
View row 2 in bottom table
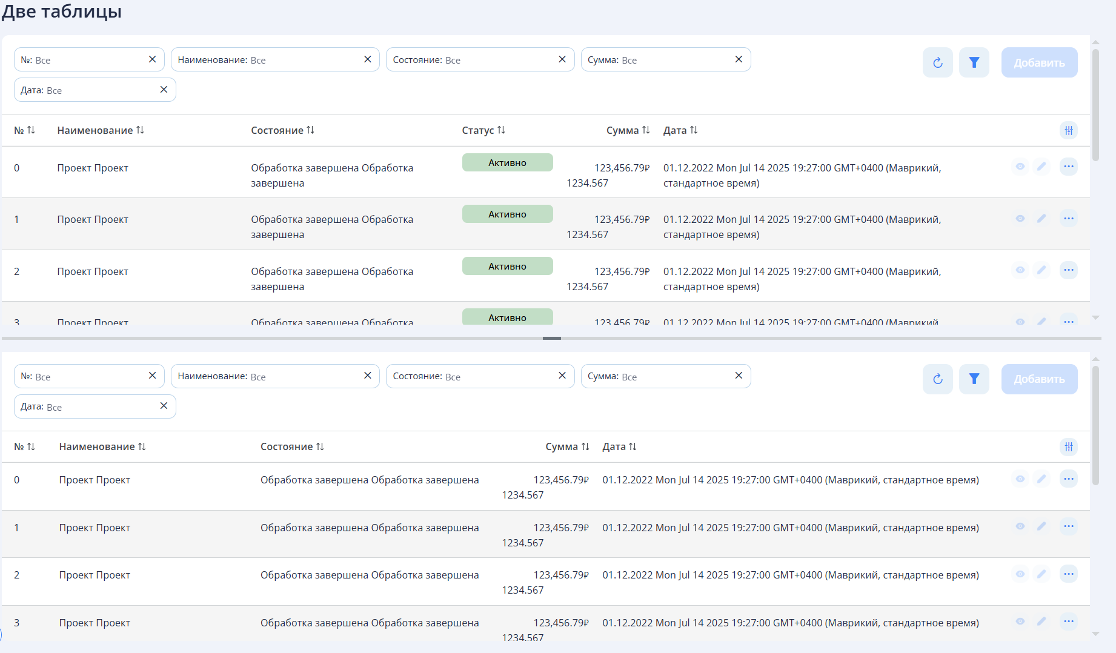tap(1020, 574)
